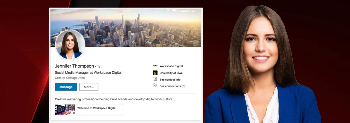The image size is (350, 123).
Task: Click the Social Media Manager headline text
Action: pyautogui.click(x=88, y=72)
